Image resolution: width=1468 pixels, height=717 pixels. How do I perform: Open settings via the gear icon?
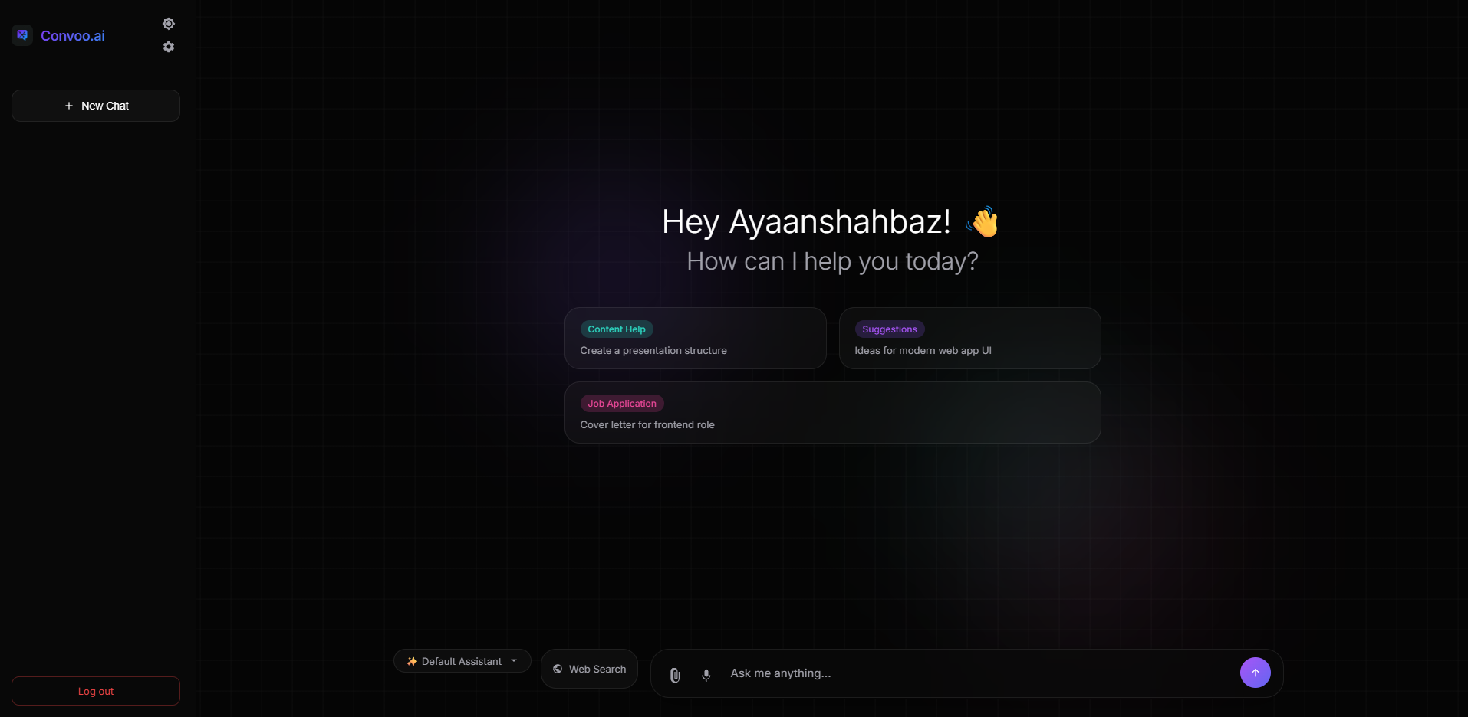169,47
